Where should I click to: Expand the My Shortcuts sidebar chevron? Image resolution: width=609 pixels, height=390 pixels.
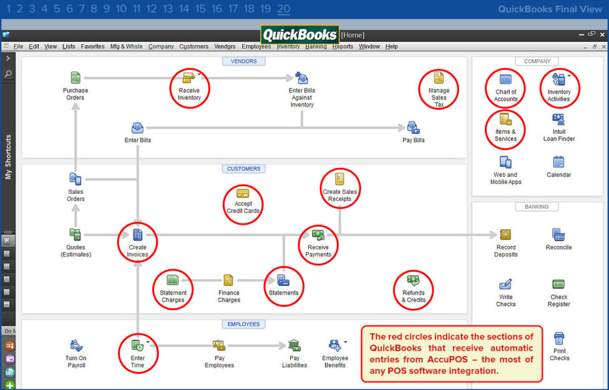point(7,58)
